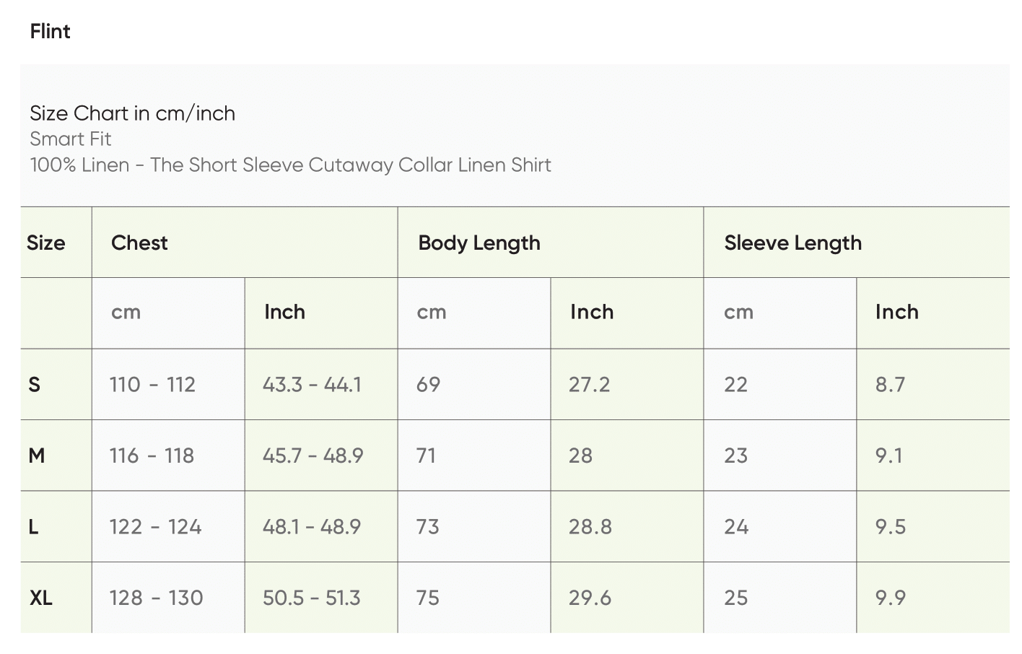This screenshot has width=1022, height=654.
Task: Select the size "M" row label
Action: (x=36, y=455)
